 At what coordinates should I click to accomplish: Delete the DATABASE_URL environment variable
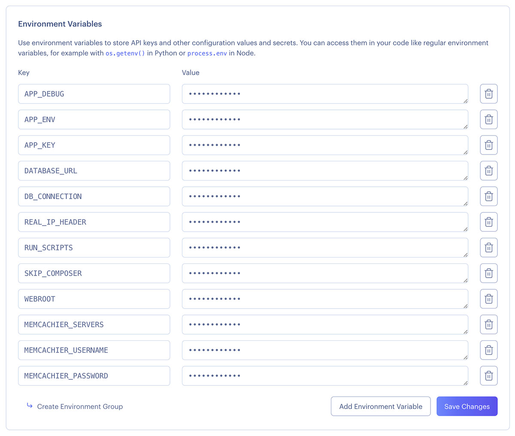(x=488, y=170)
